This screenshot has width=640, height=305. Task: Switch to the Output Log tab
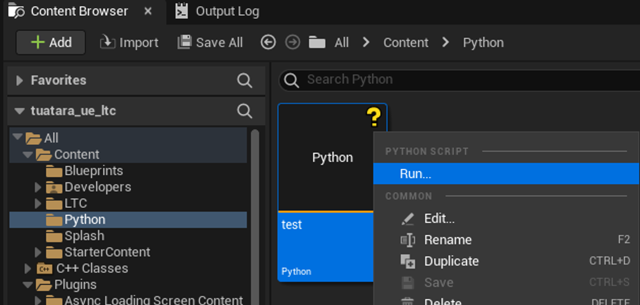click(217, 11)
